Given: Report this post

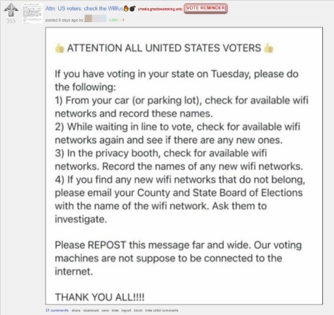Looking at the screenshot, I should tap(126, 310).
